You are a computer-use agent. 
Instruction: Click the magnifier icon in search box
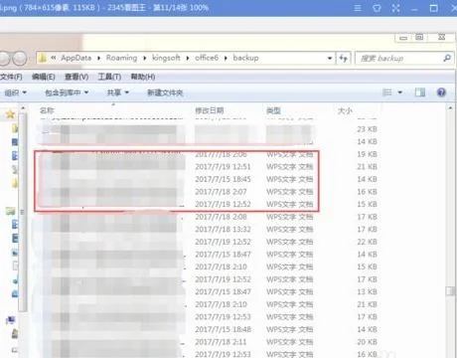447,58
